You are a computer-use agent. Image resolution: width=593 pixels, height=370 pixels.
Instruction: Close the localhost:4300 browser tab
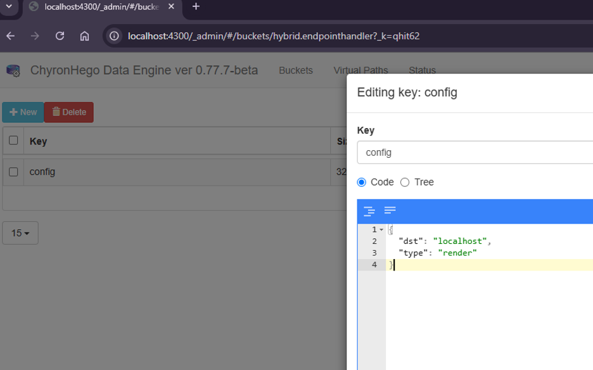click(x=171, y=7)
